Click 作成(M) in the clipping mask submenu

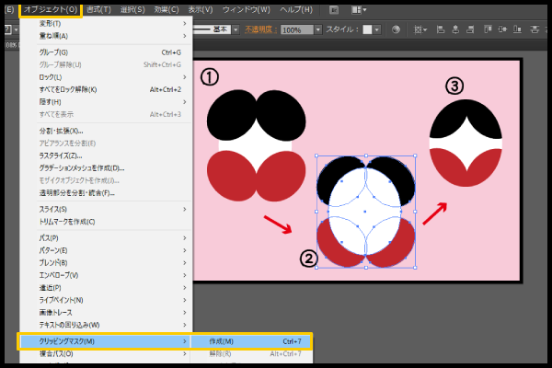[x=222, y=341]
